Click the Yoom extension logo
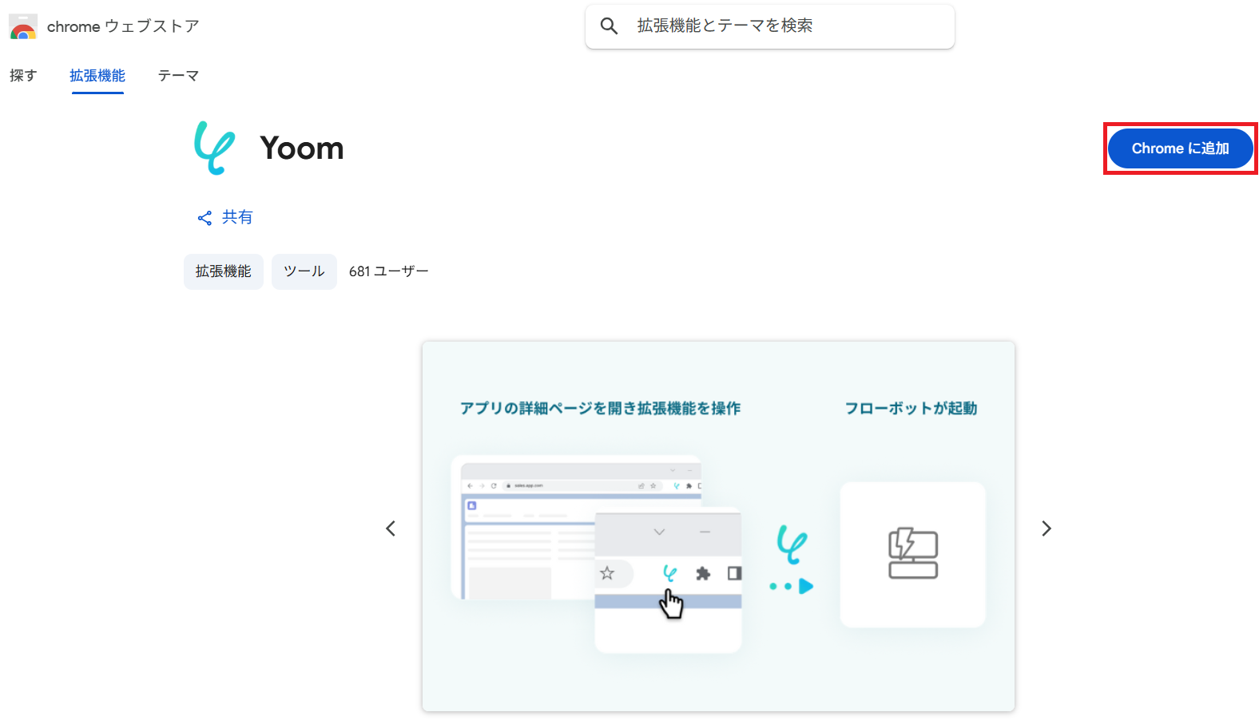This screenshot has height=720, width=1259. tap(214, 148)
